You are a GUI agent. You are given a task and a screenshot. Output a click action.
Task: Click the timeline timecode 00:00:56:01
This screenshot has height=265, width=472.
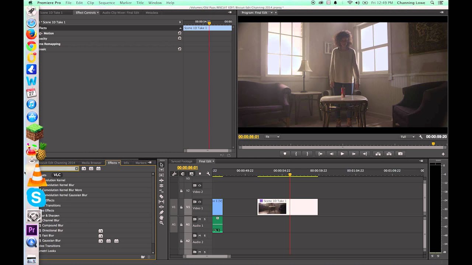187,168
